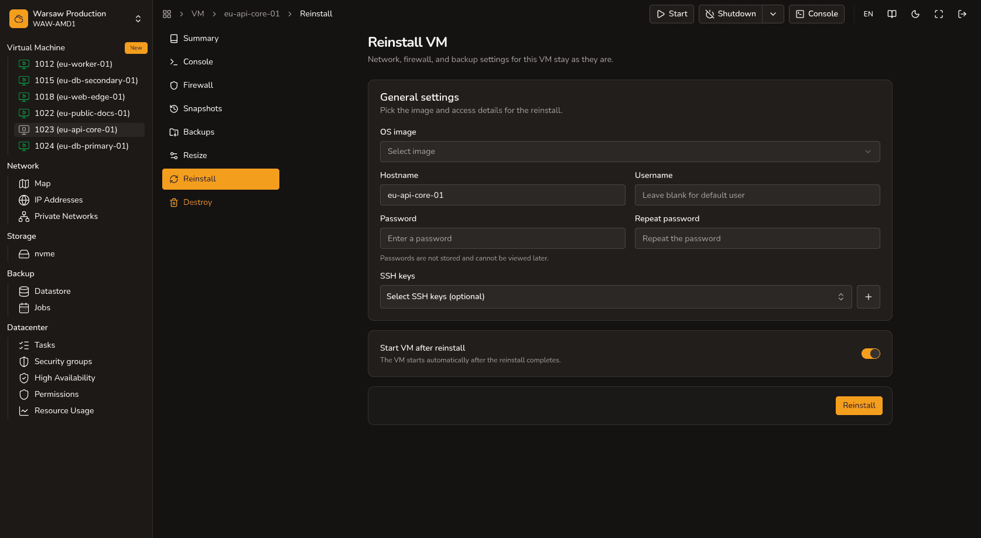Open backup Jobs calendar icon
This screenshot has width=981, height=538.
click(x=24, y=308)
